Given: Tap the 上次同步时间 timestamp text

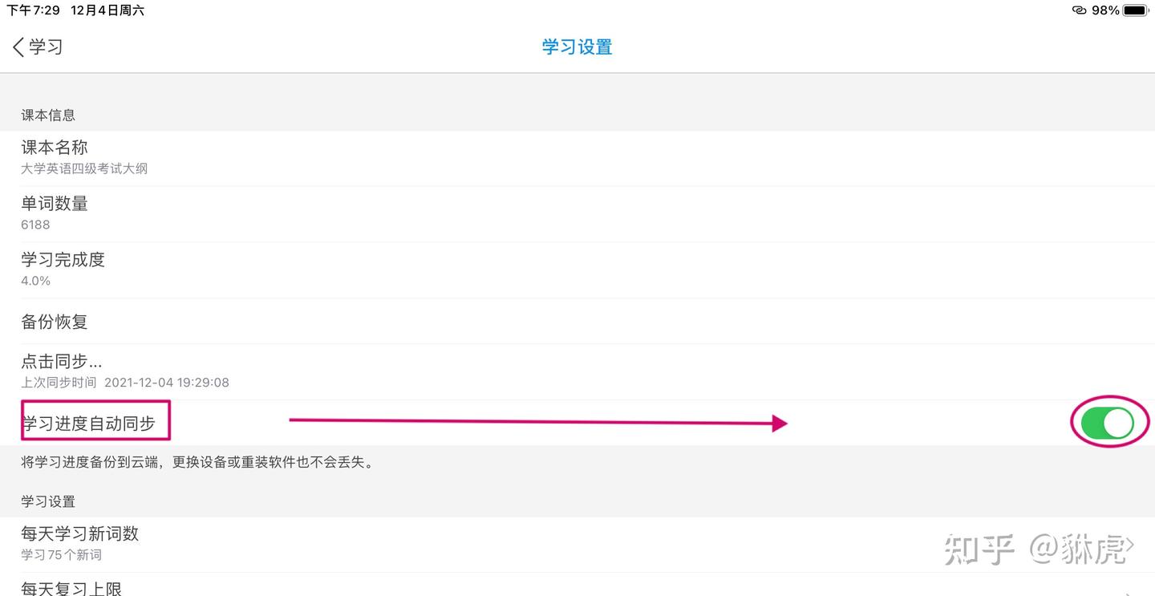Looking at the screenshot, I should [x=125, y=383].
